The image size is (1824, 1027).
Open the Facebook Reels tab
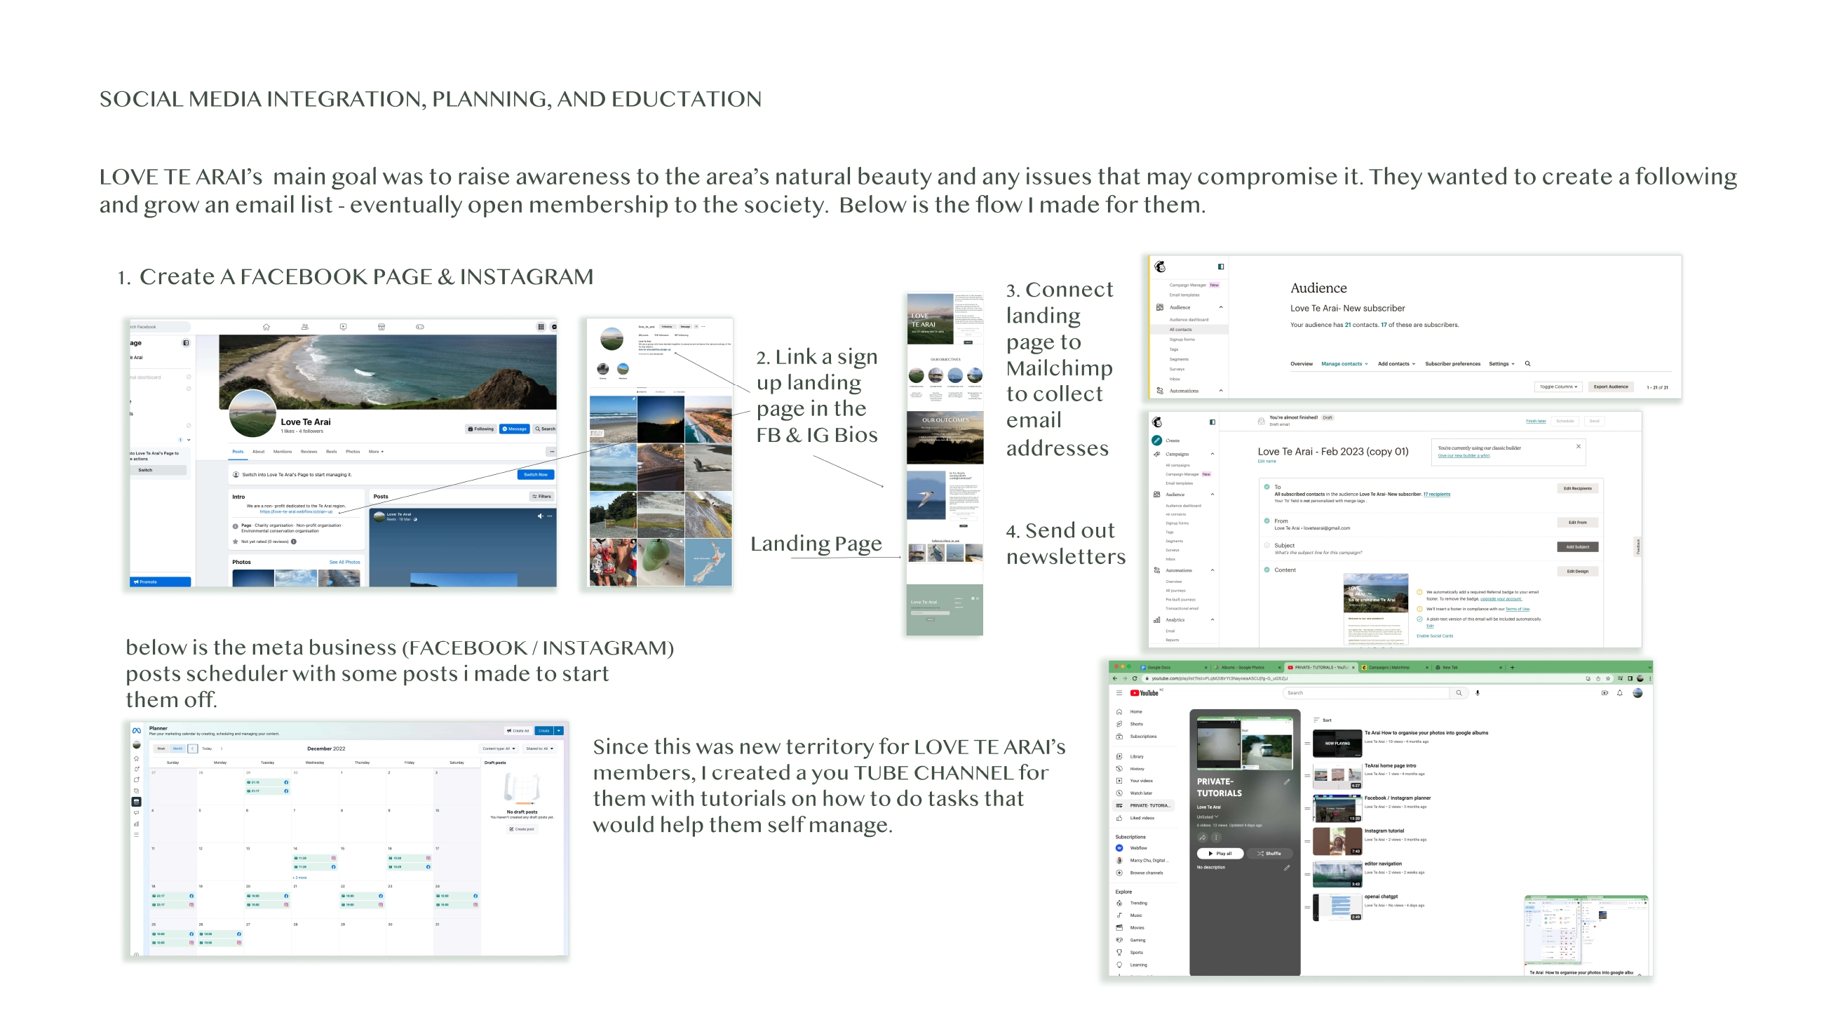click(332, 451)
